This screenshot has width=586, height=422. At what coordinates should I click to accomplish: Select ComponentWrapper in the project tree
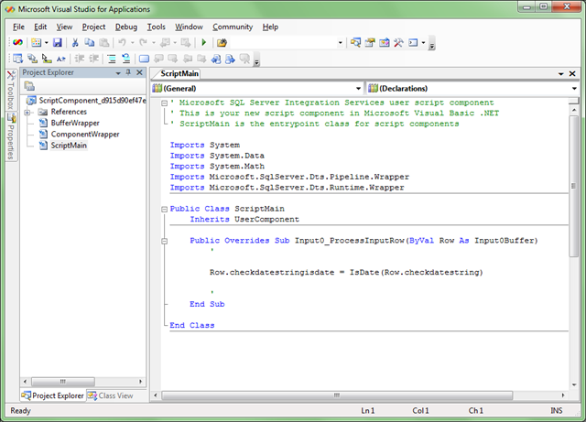[85, 134]
